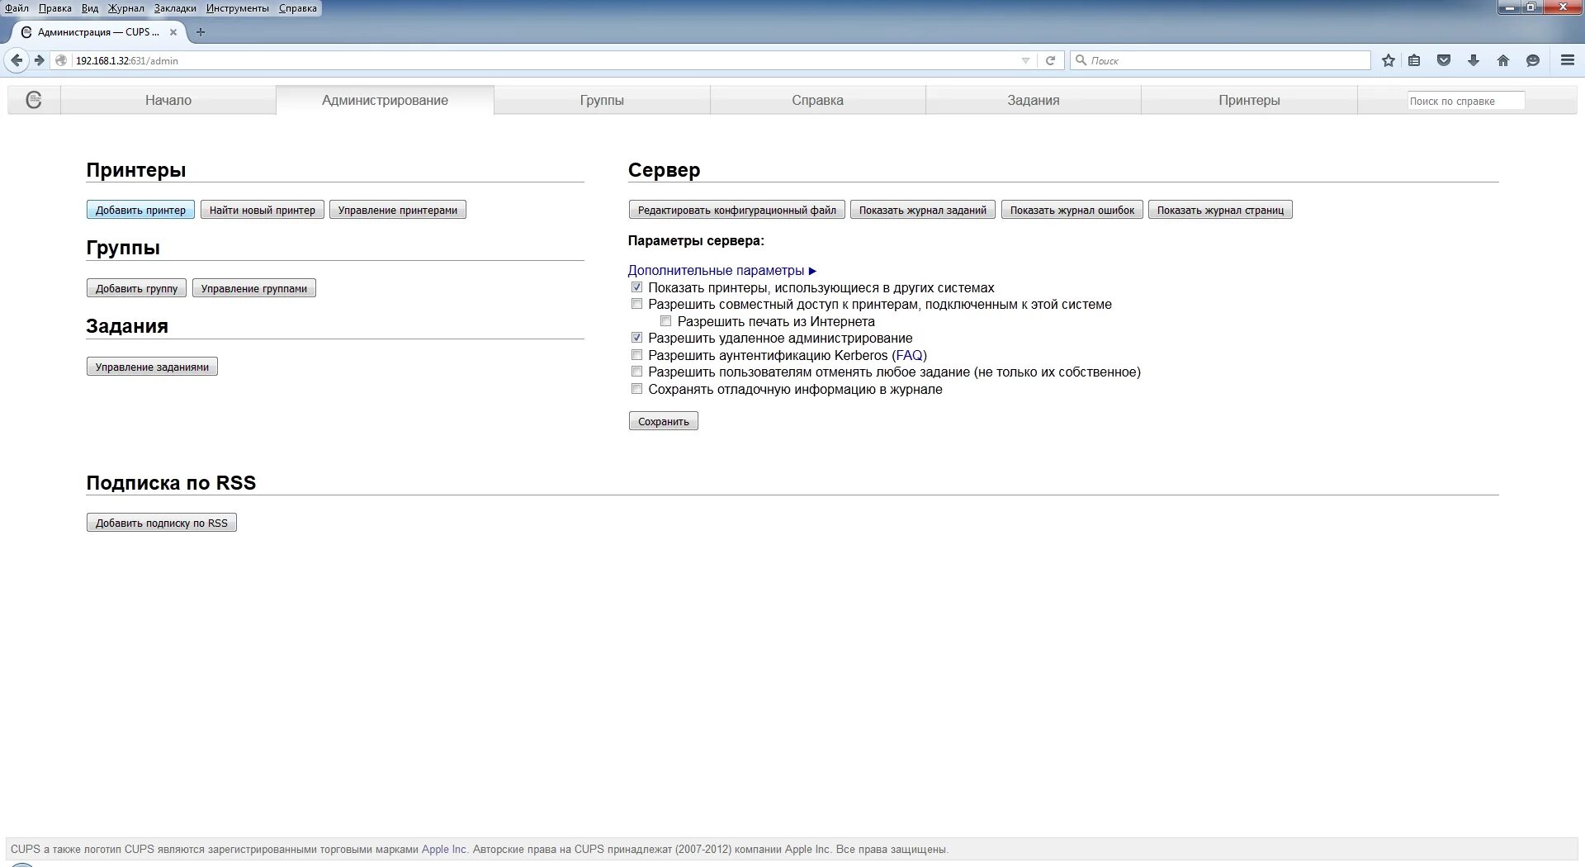Open the Firefox hamburger menu
The height and width of the screenshot is (867, 1585).
(1568, 60)
